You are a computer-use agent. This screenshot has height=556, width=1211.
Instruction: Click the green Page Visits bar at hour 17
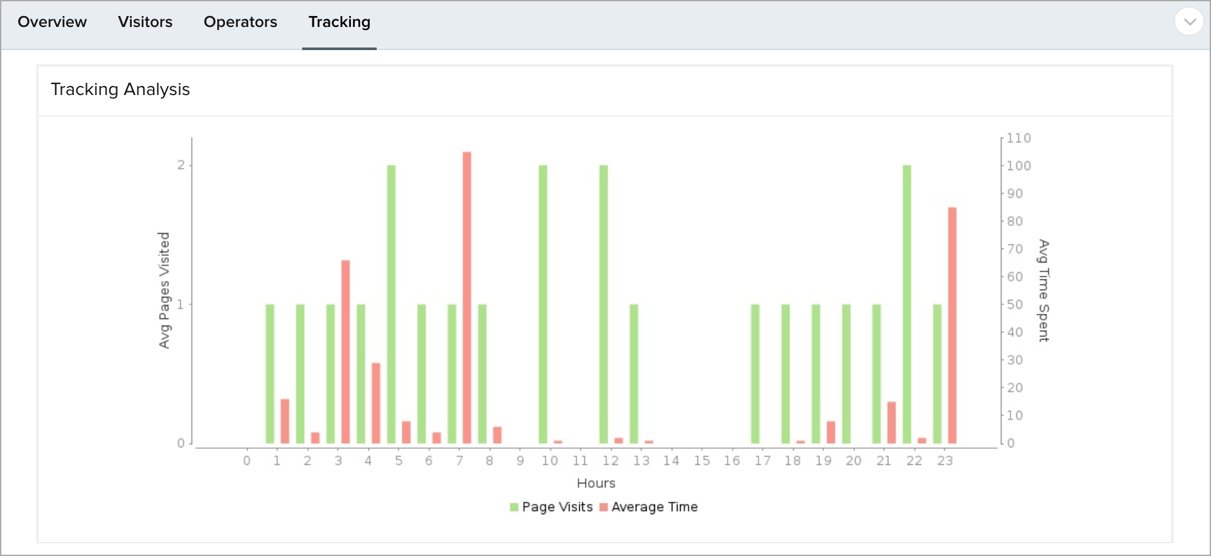[x=755, y=374]
